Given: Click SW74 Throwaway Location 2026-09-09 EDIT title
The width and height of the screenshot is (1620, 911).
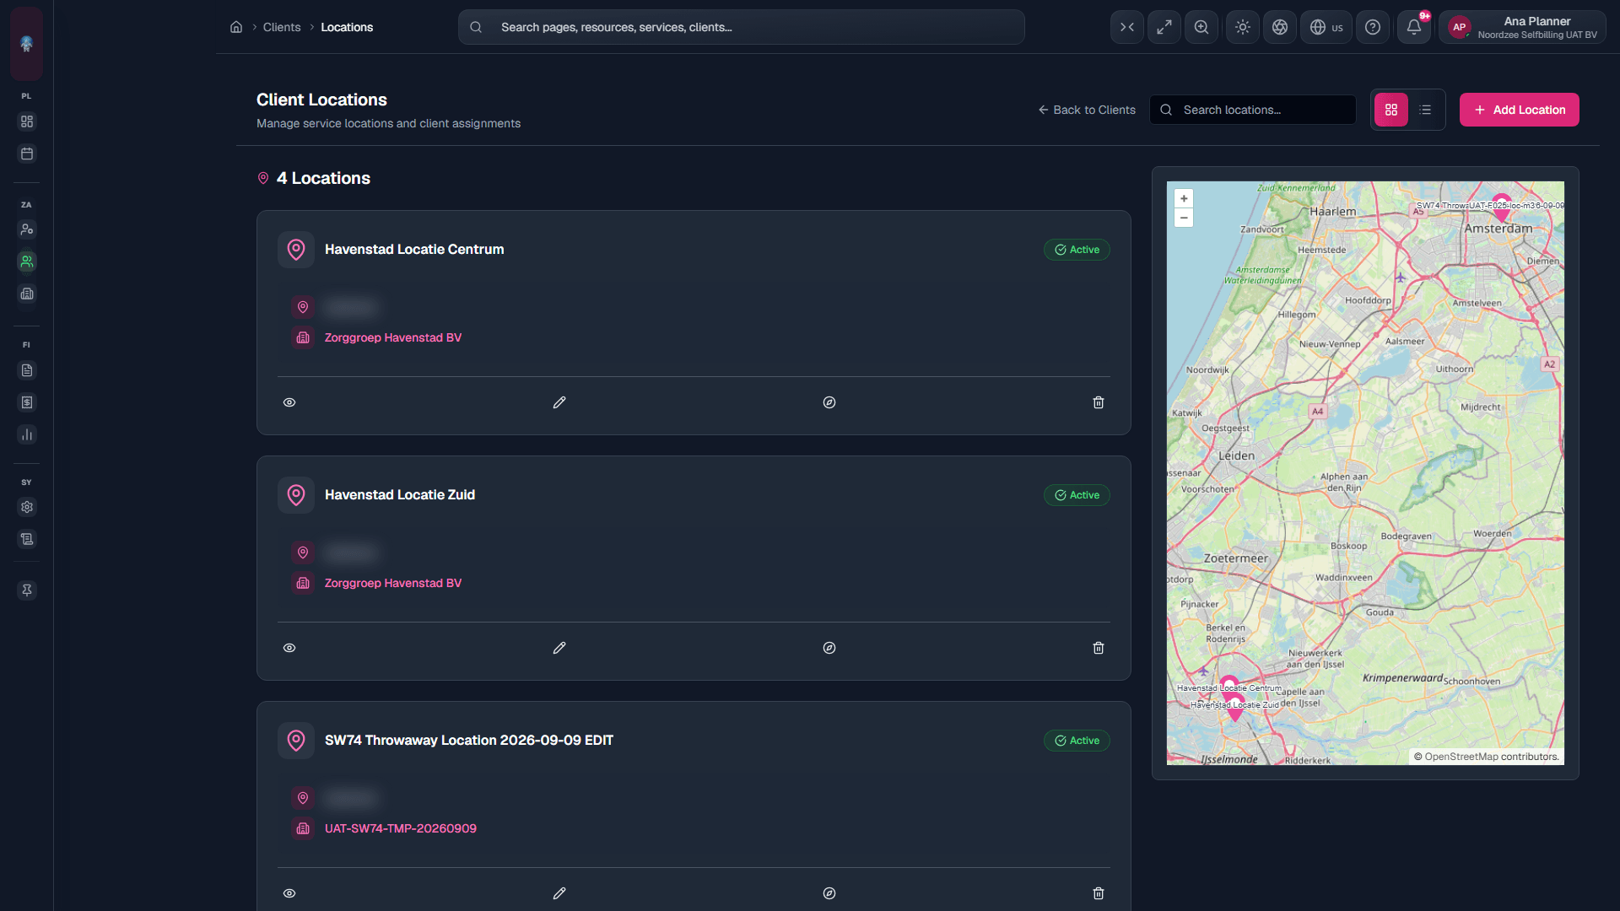Looking at the screenshot, I should click(469, 741).
